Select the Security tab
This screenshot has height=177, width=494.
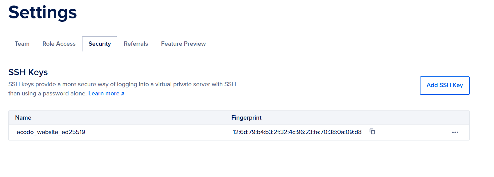tap(100, 44)
